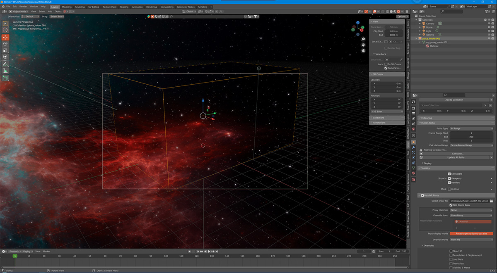Expand the Instancing panel

[x=427, y=118]
